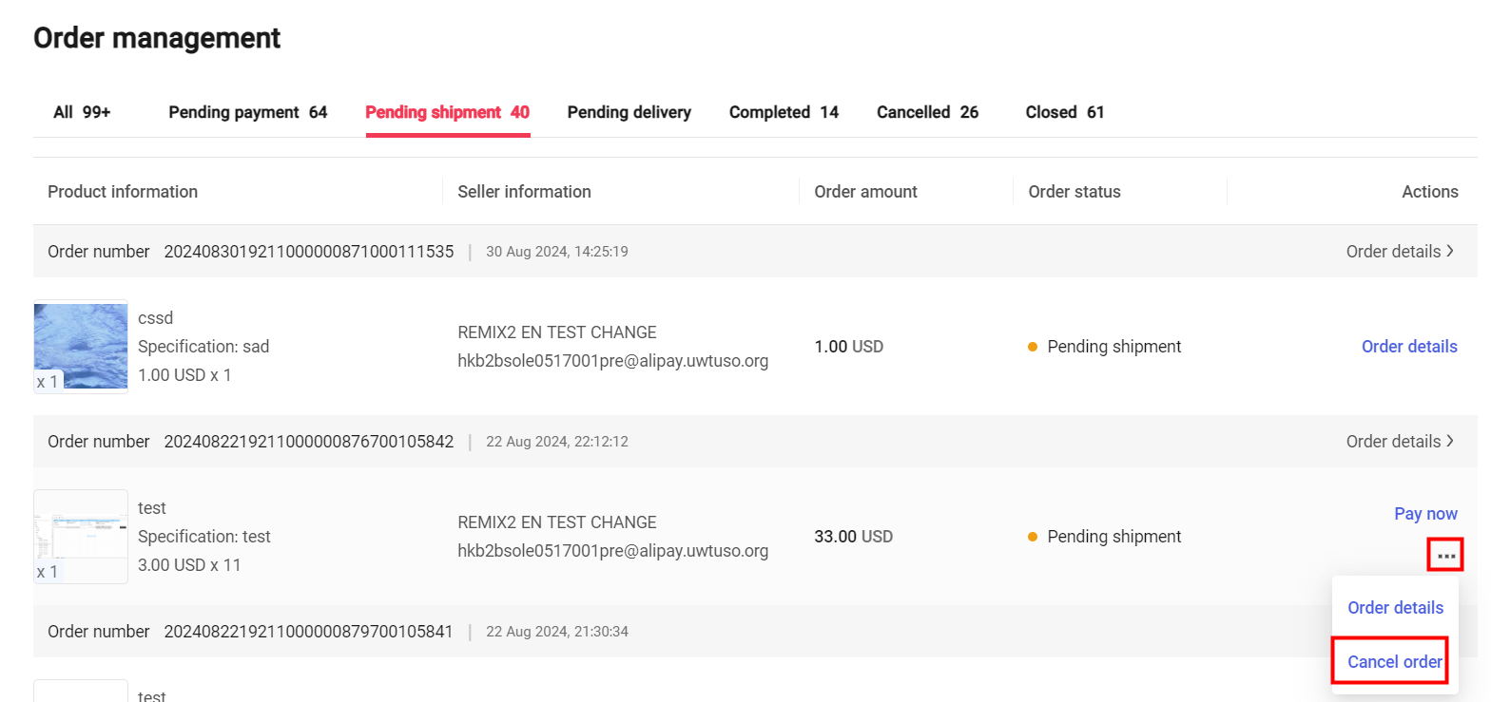This screenshot has height=702, width=1491.
Task: Click order number 20240830192110000008710001111535
Action: tap(308, 252)
